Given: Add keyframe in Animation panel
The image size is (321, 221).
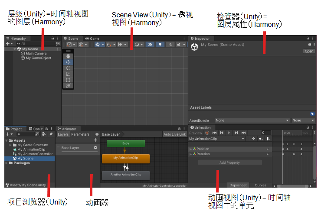Looking at the screenshot, I should 261,139.
